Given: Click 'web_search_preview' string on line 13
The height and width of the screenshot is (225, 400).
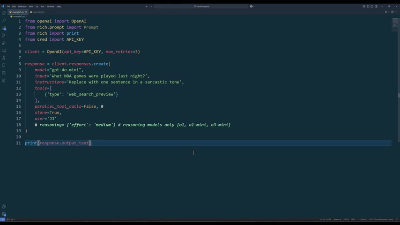Looking at the screenshot, I should 91,94.
